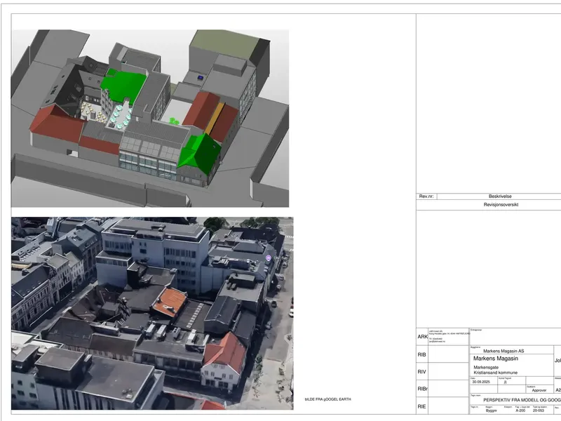Click the 'Approver' field value

(539, 390)
